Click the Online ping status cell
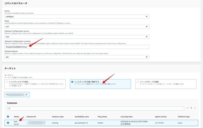The image size is (203, 128). [100, 123]
